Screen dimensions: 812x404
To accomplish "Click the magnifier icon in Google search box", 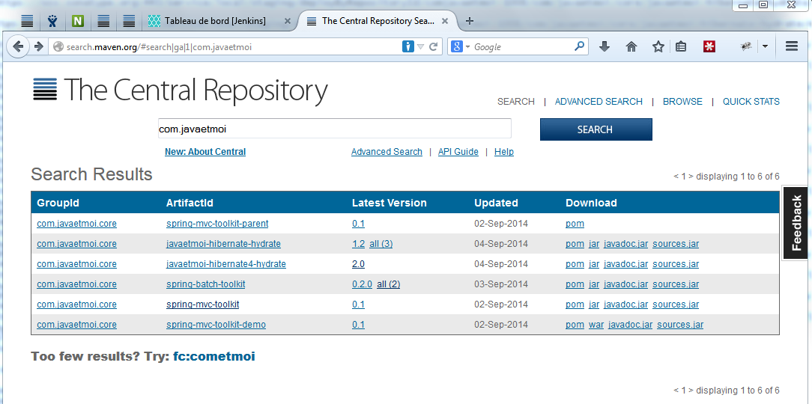I will tap(580, 46).
